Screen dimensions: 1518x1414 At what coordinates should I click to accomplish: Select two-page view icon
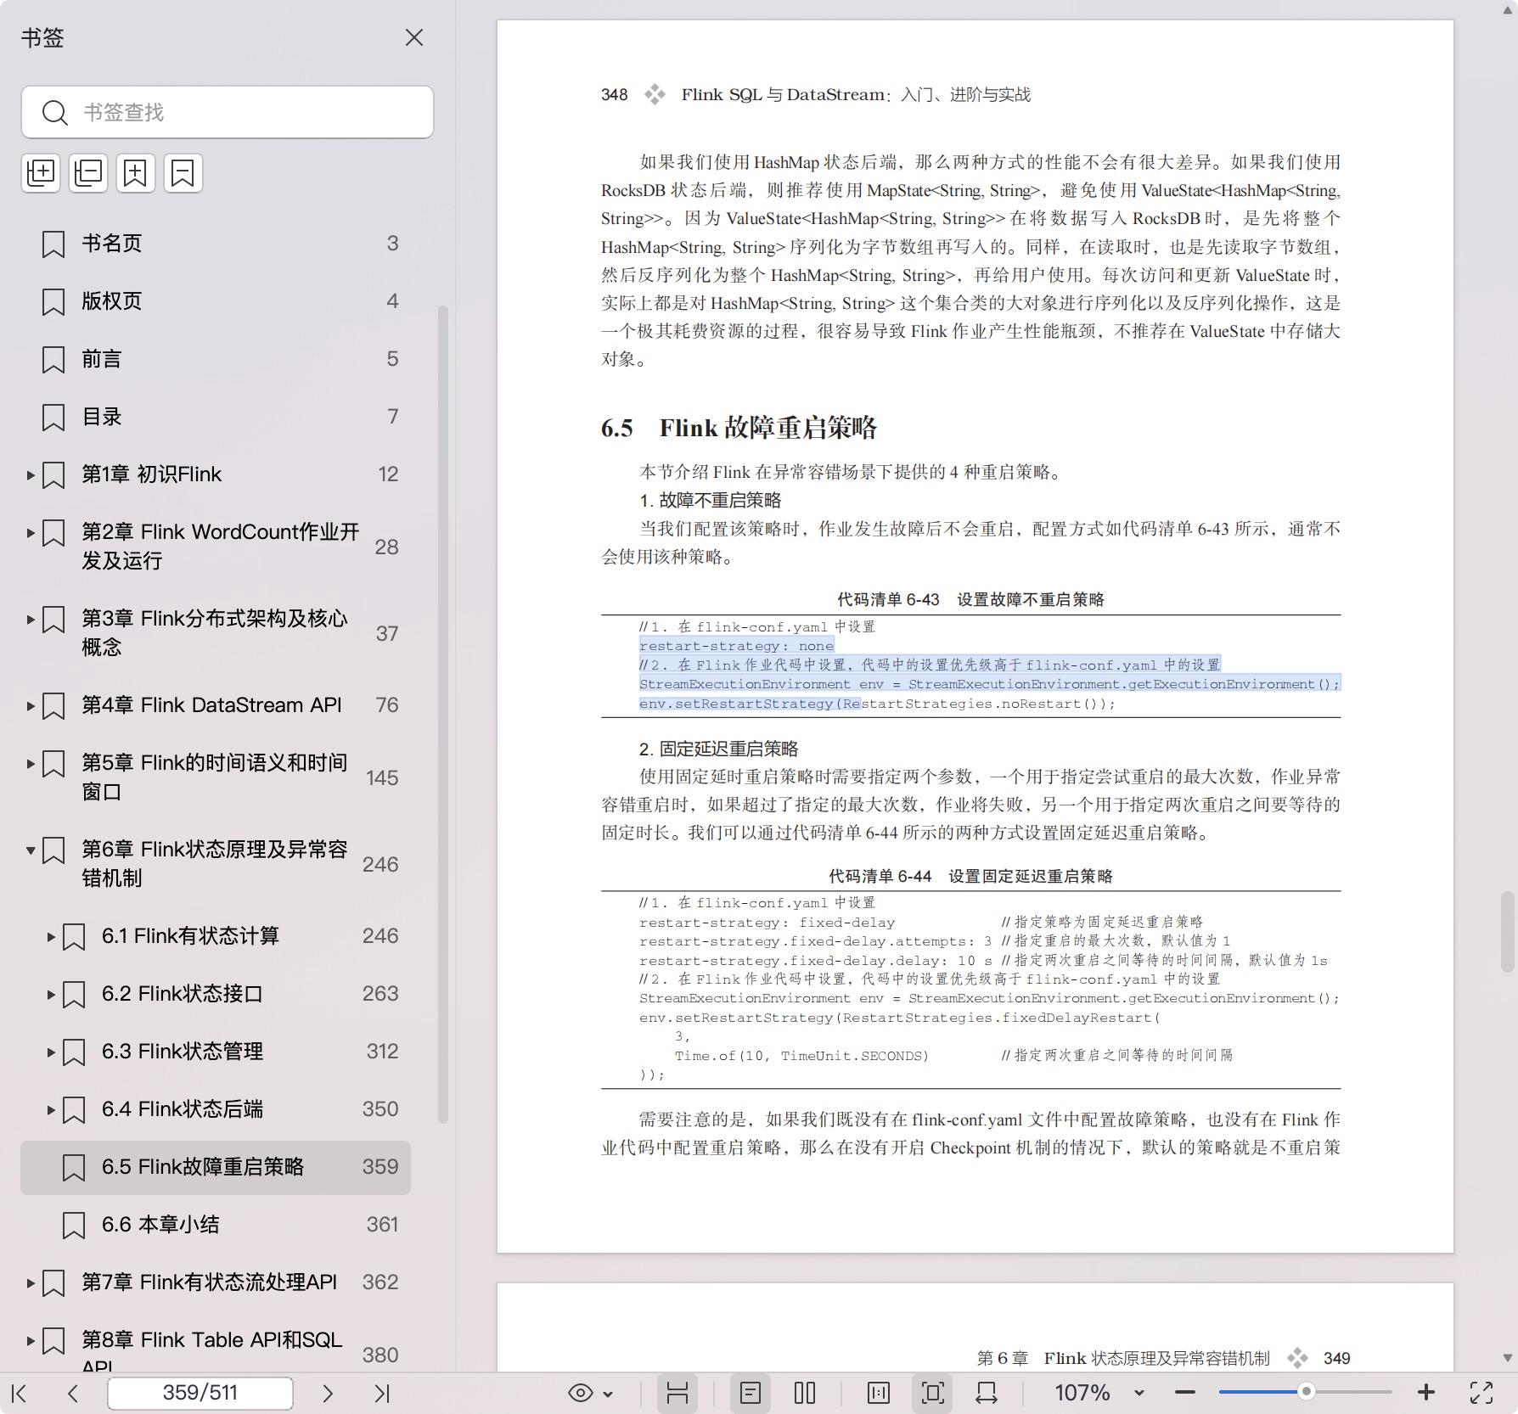coord(805,1393)
